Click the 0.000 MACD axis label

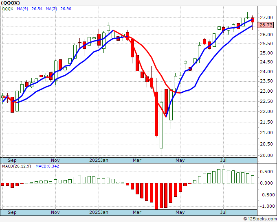(267, 183)
